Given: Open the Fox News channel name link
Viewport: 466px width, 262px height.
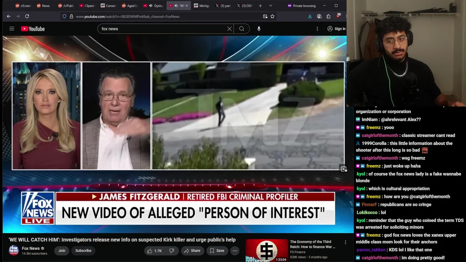Looking at the screenshot, I should pos(31,249).
